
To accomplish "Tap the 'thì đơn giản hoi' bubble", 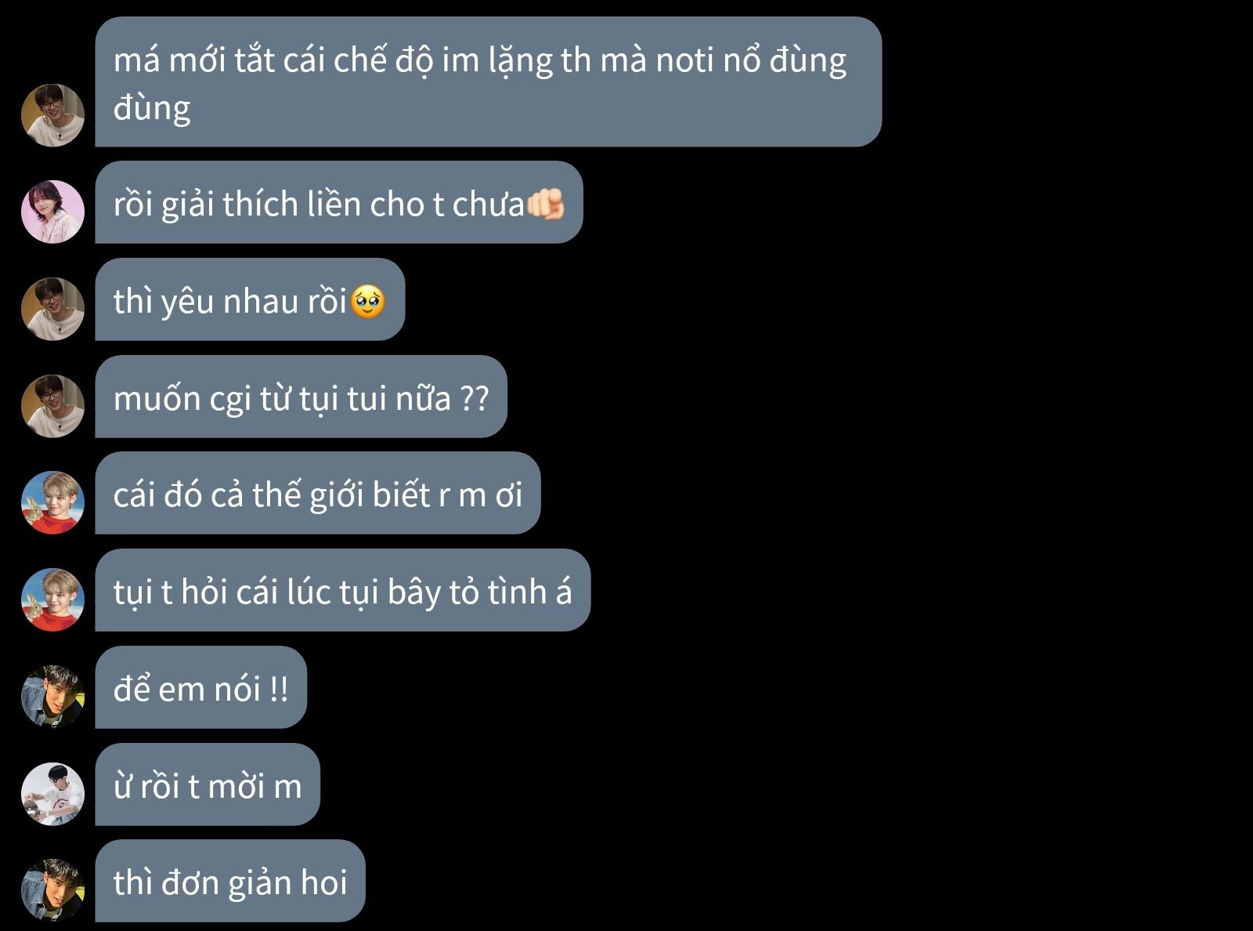I will click(230, 881).
